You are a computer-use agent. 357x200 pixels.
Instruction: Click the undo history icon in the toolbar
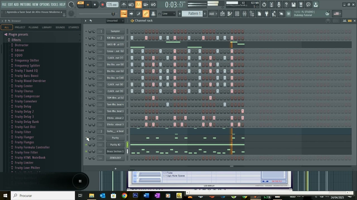264,5
